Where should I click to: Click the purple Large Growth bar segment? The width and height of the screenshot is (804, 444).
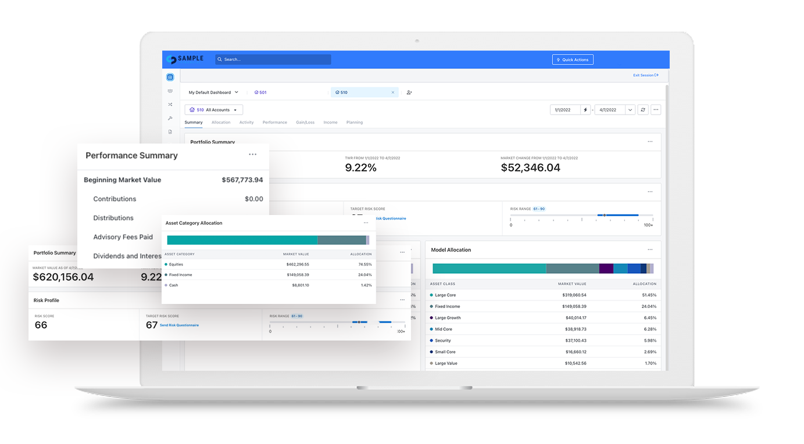pos(606,268)
